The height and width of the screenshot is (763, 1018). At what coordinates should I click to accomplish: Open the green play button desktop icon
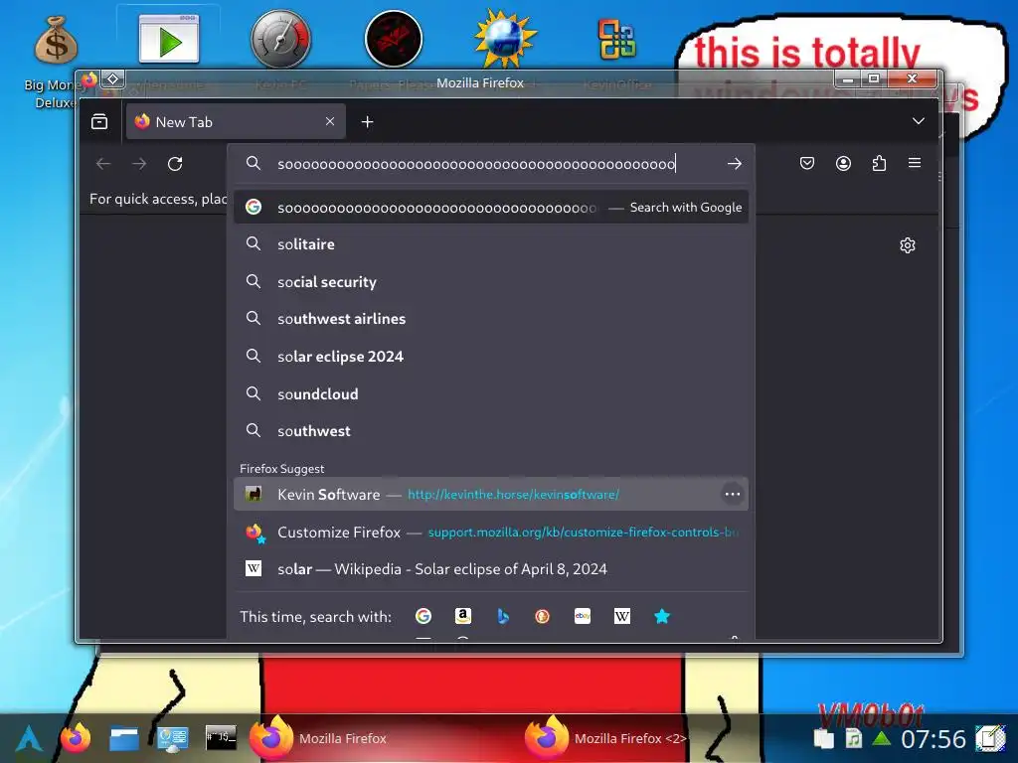(x=169, y=39)
